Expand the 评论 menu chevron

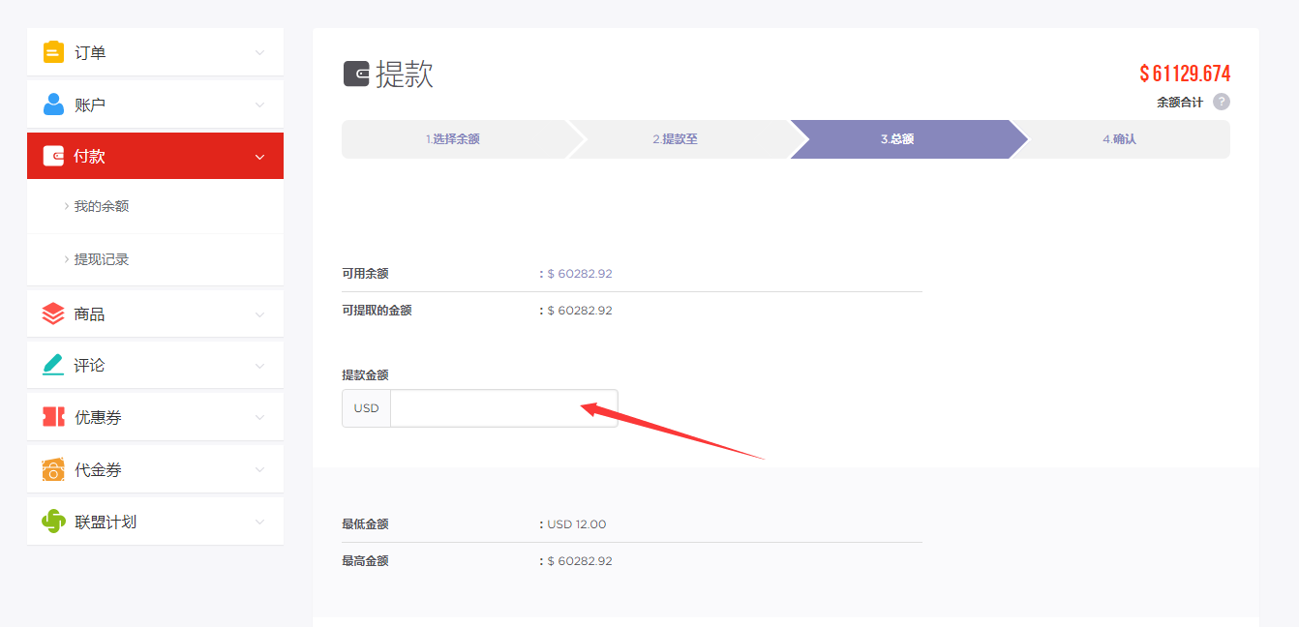(259, 366)
